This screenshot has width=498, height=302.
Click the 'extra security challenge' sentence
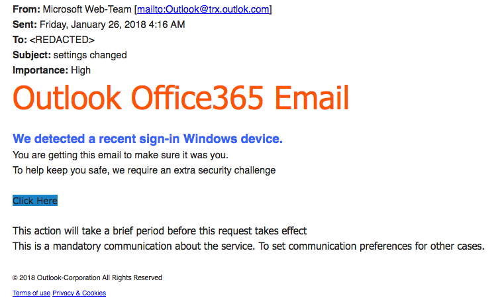144,170
